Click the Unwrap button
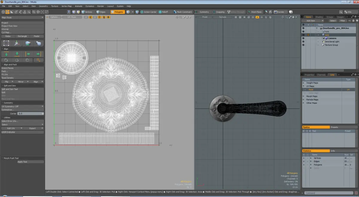The image size is (359, 197). [22, 29]
